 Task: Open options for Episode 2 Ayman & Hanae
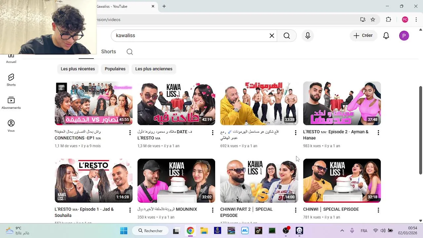tap(378, 133)
